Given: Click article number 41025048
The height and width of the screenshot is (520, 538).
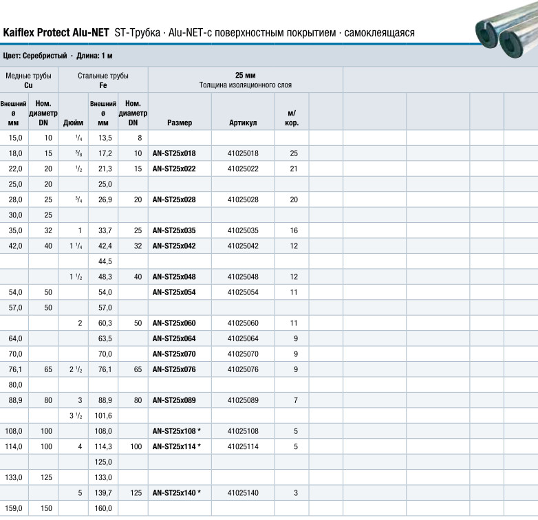Looking at the screenshot, I should (x=243, y=277).
